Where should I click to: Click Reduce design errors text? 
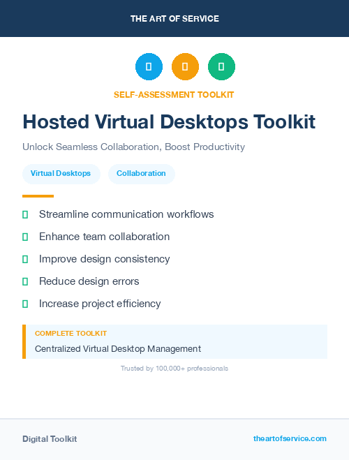point(89,281)
